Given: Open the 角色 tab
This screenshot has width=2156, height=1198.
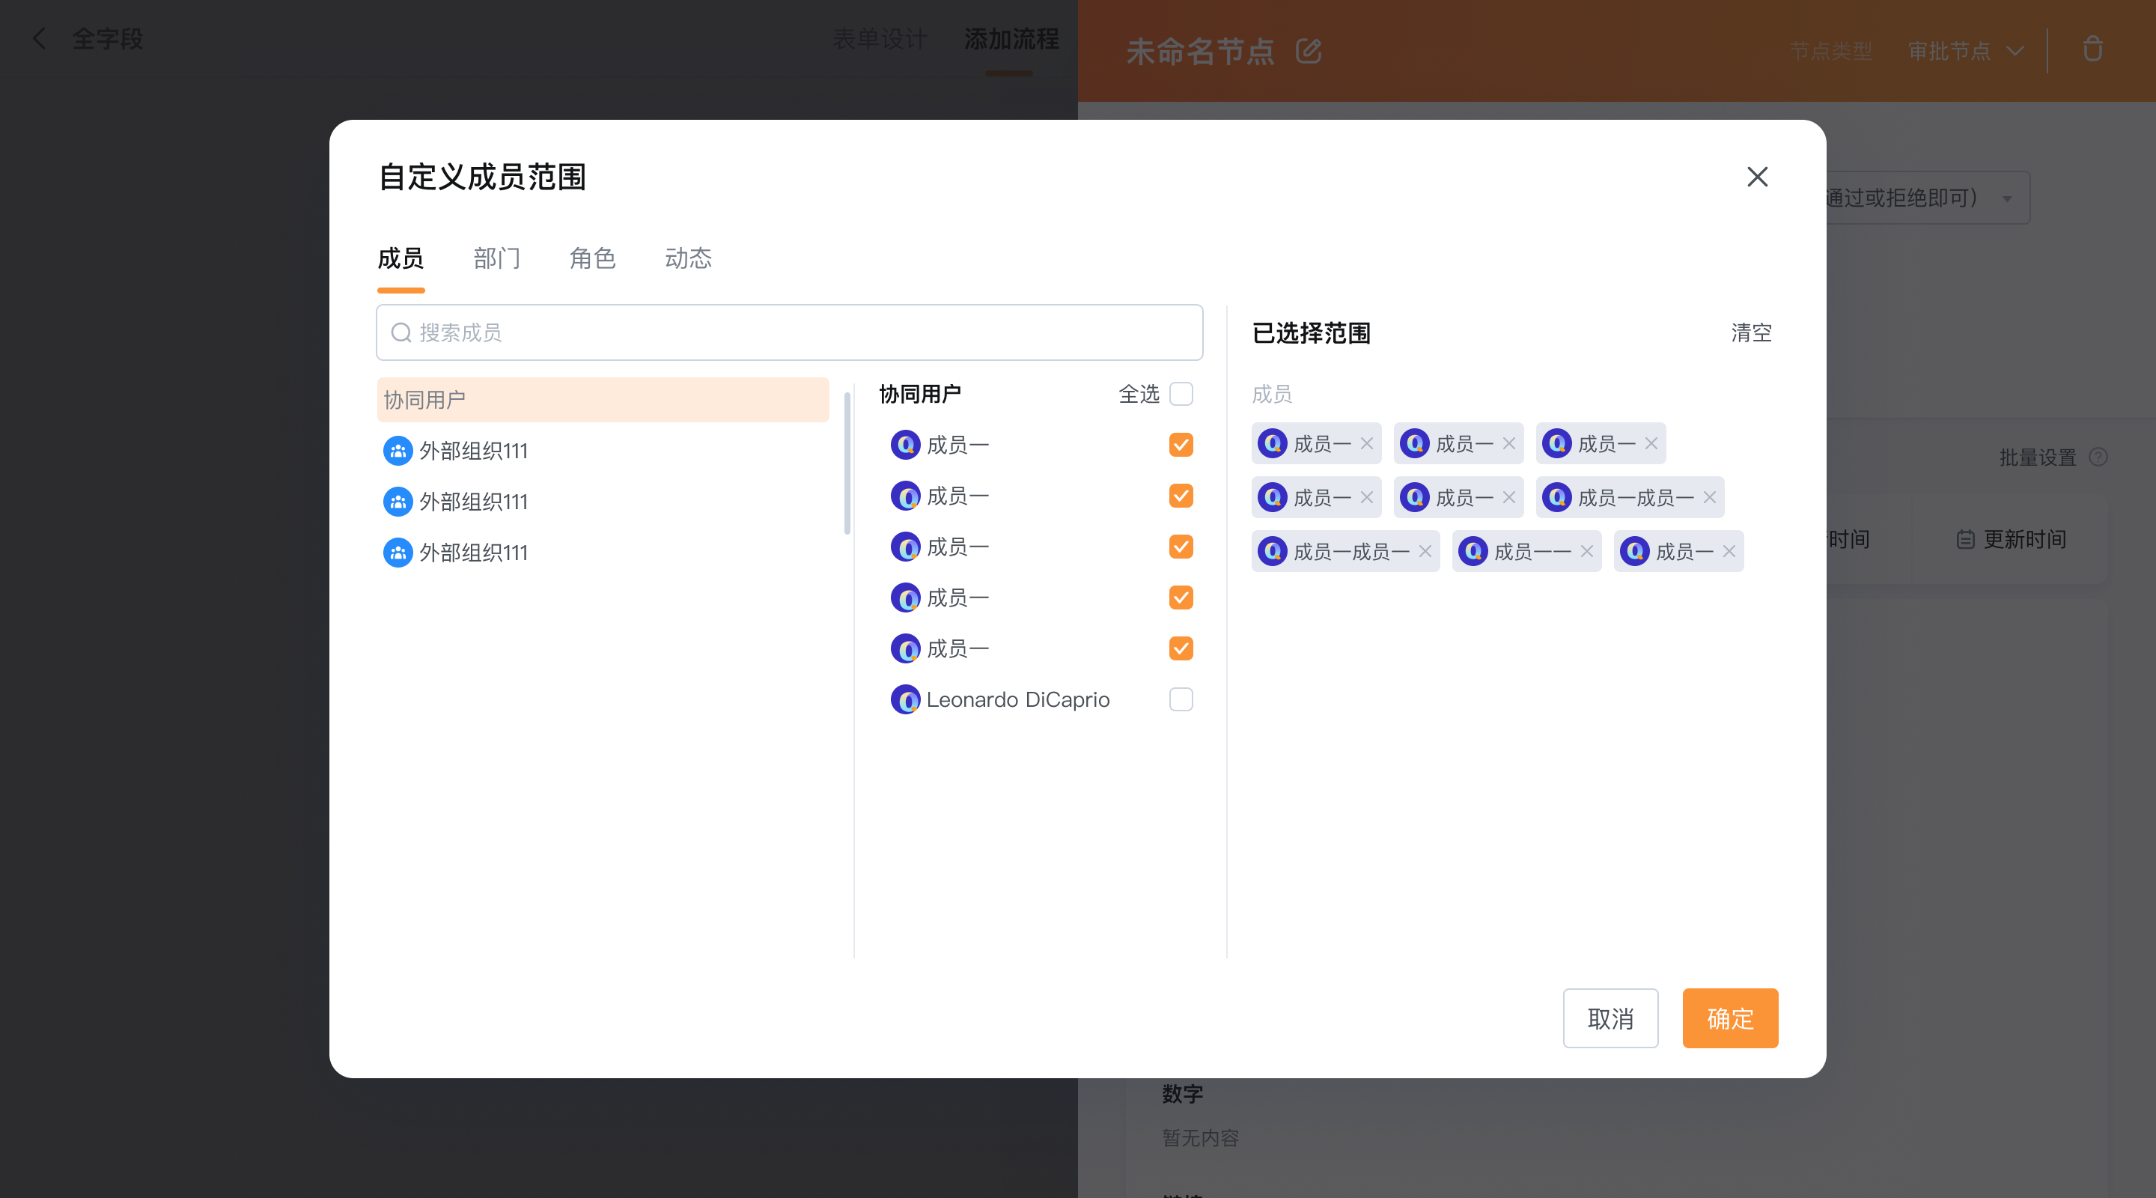Looking at the screenshot, I should tap(593, 258).
